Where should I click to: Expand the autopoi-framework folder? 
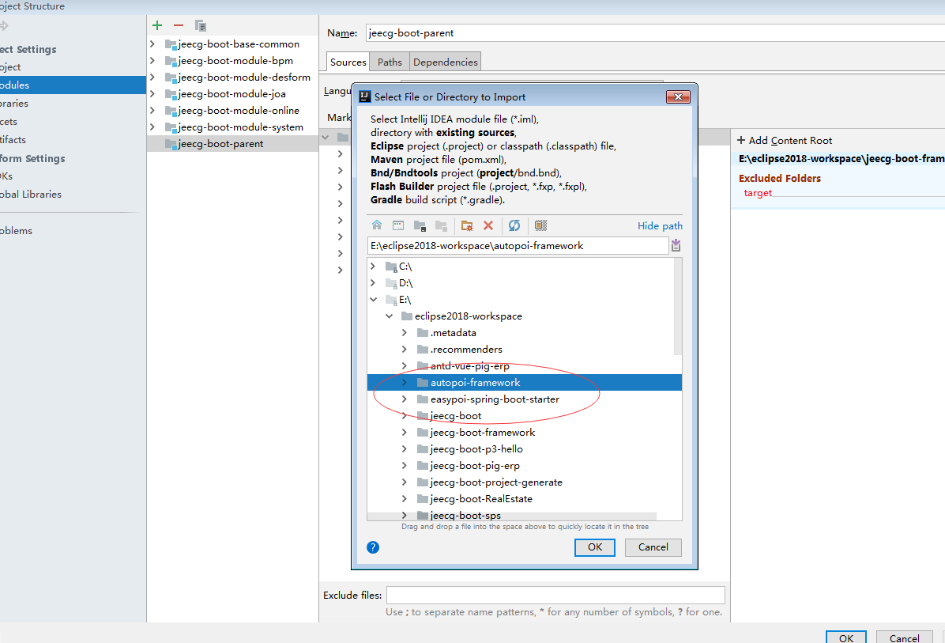click(x=405, y=383)
